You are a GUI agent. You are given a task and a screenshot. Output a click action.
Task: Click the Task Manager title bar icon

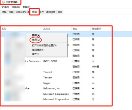[x=3, y=2]
